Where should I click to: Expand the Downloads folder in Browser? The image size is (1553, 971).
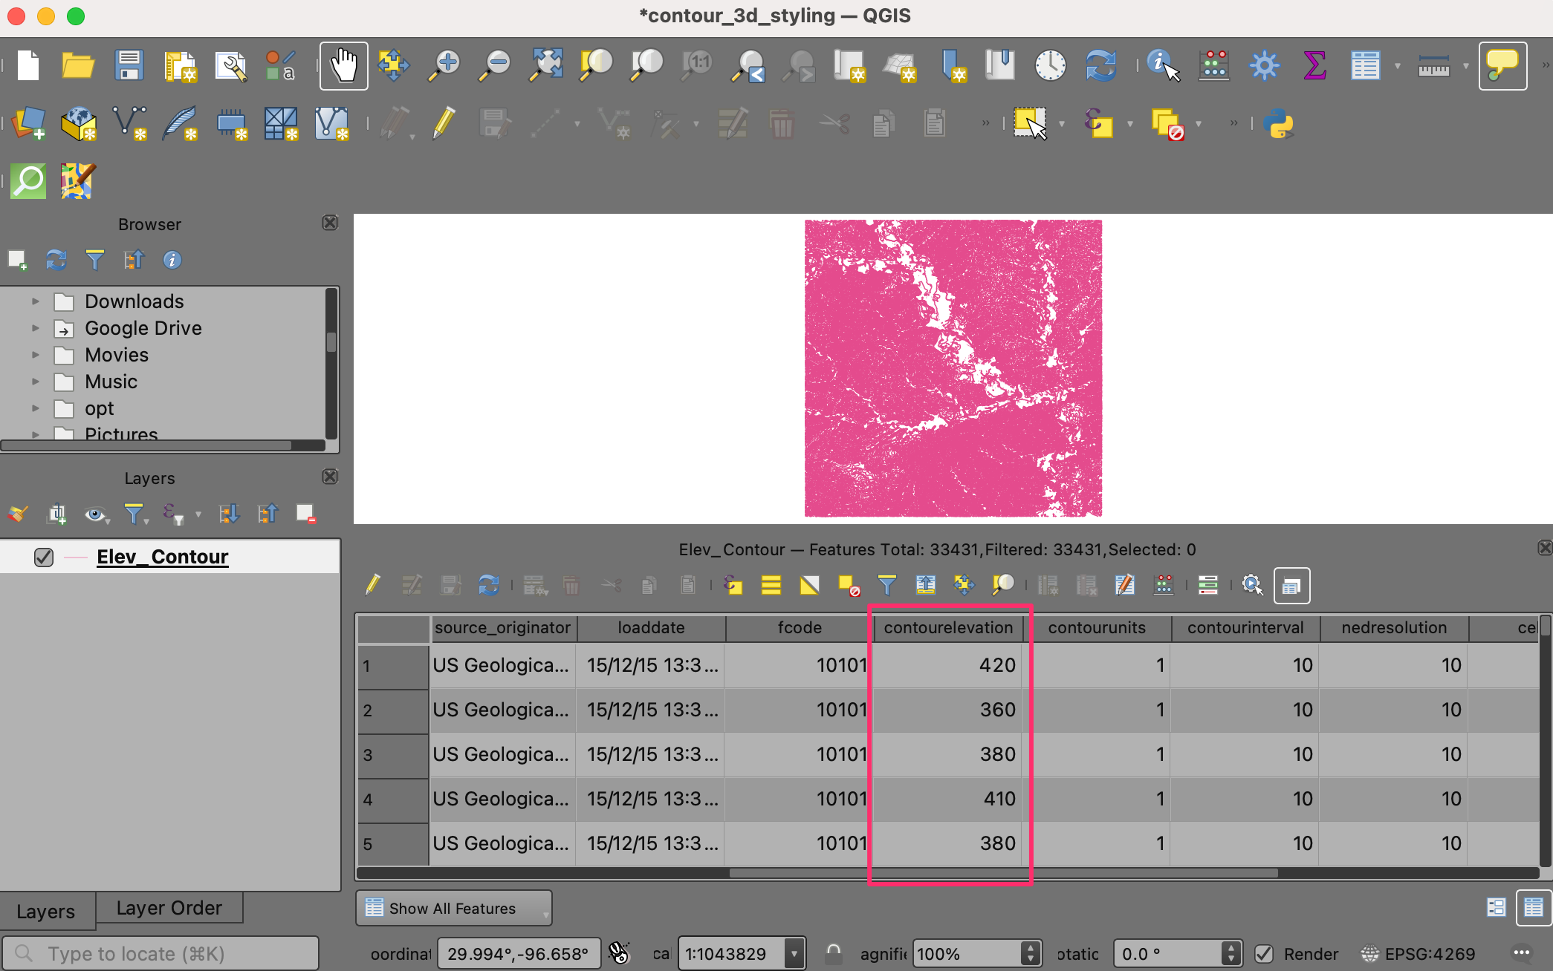pyautogui.click(x=35, y=301)
